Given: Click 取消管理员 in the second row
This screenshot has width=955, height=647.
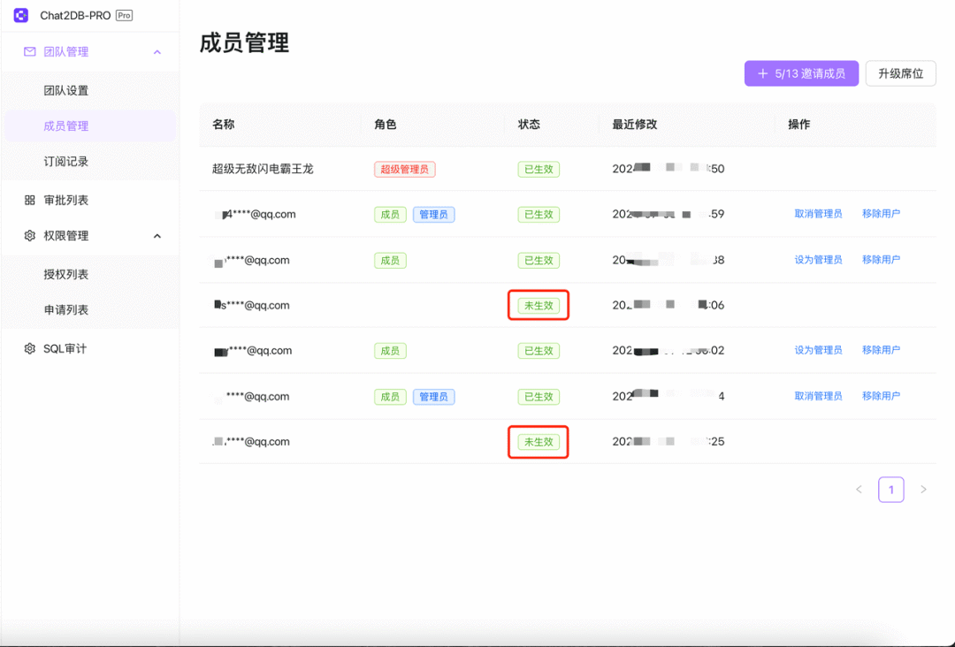Looking at the screenshot, I should [818, 214].
